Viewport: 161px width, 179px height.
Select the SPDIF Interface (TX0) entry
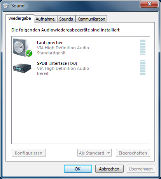[80, 68]
